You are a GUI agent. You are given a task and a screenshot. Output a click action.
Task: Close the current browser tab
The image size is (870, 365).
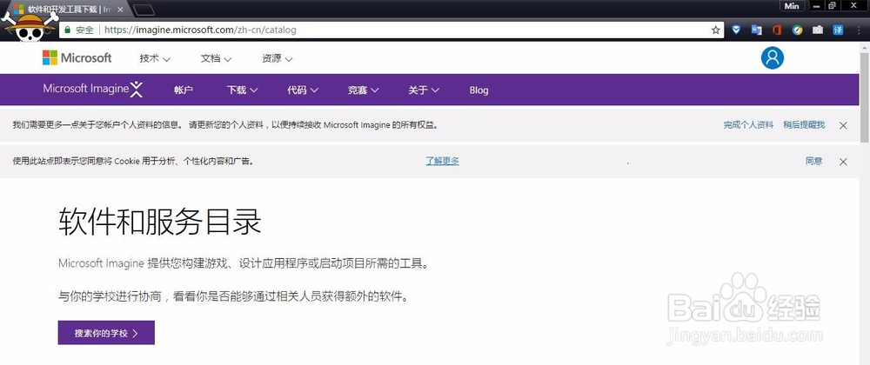tap(120, 10)
